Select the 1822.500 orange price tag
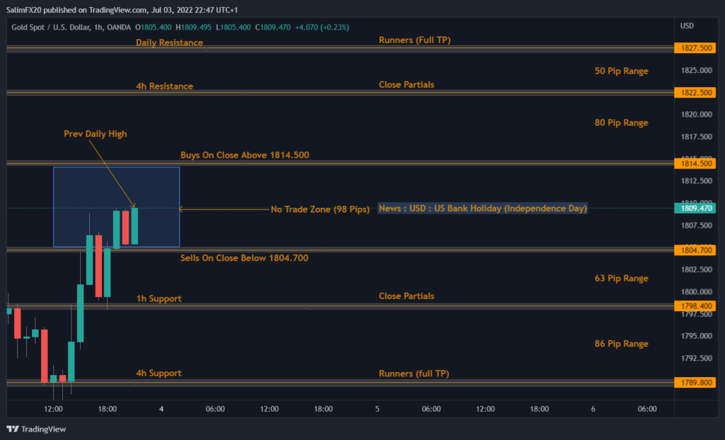The height and width of the screenshot is (440, 725). [x=697, y=93]
